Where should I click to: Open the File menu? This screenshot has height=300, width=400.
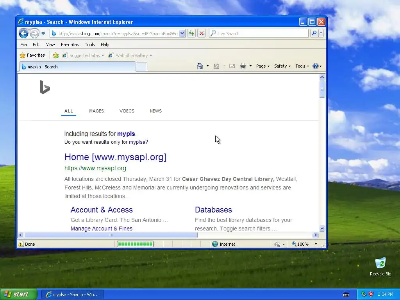pyautogui.click(x=23, y=45)
